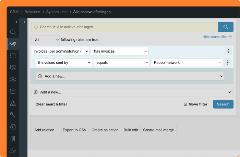Open the All rules-match dropdown
The height and width of the screenshot is (157, 240).
tap(46, 40)
